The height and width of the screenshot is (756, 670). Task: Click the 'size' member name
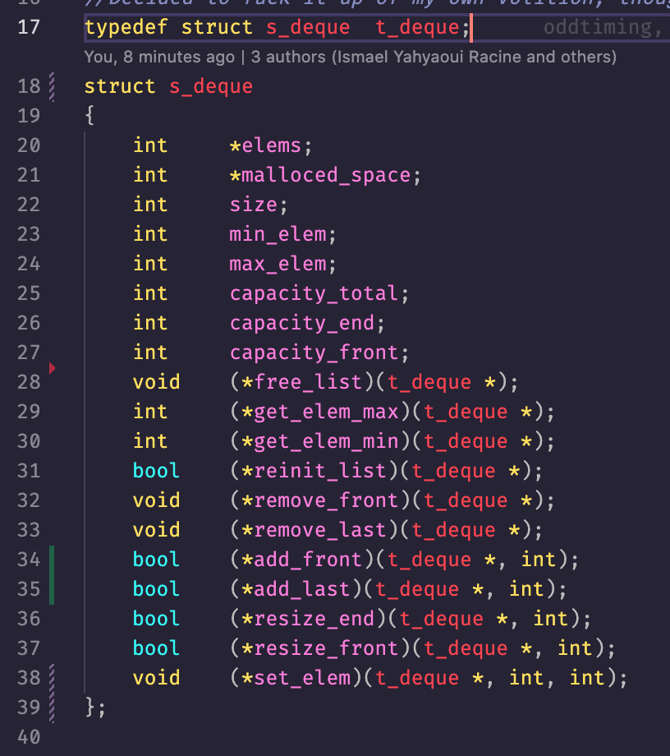[x=254, y=205]
